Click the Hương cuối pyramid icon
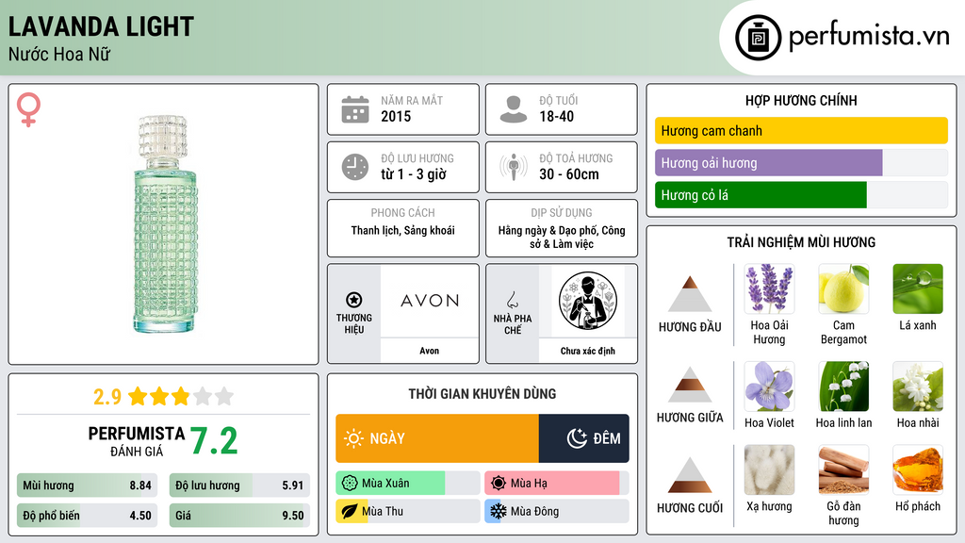 click(690, 475)
